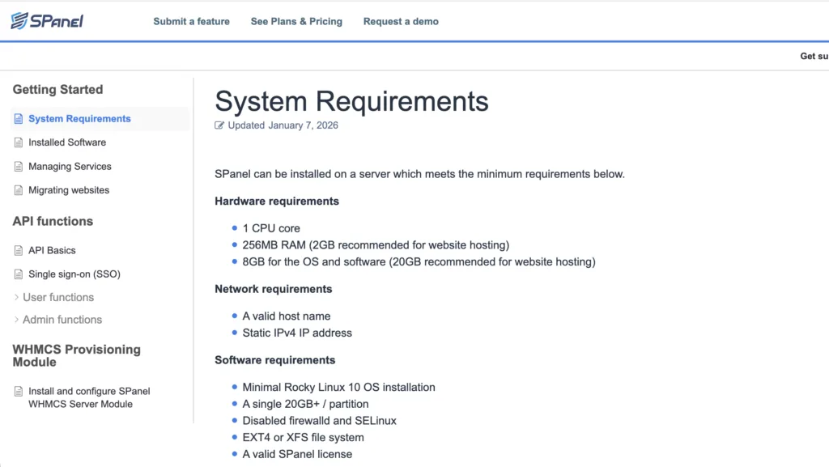Open Migrating websites page
Viewport: 829px width, 467px height.
(69, 190)
